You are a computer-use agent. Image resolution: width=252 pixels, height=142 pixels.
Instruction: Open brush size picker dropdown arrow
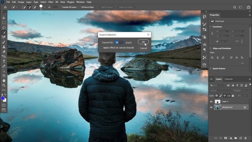44,7
